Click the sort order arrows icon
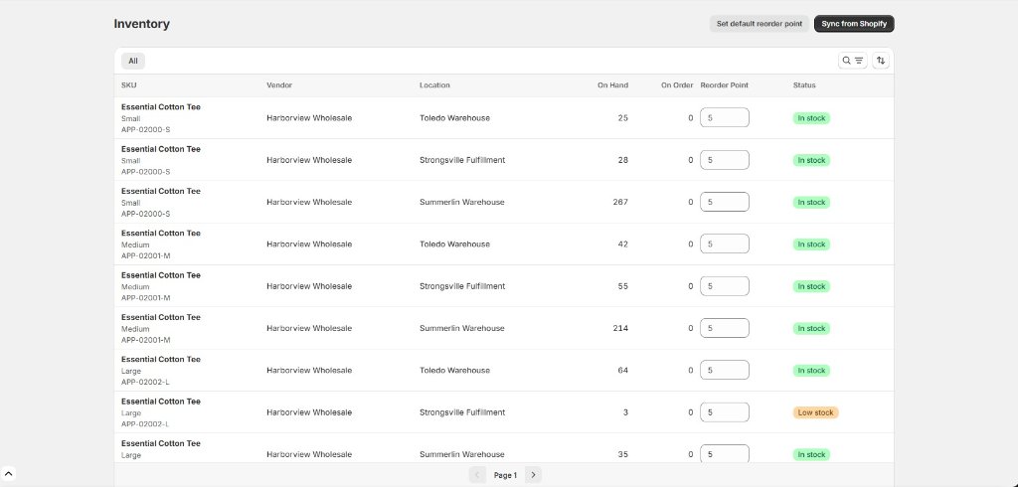 (x=881, y=61)
